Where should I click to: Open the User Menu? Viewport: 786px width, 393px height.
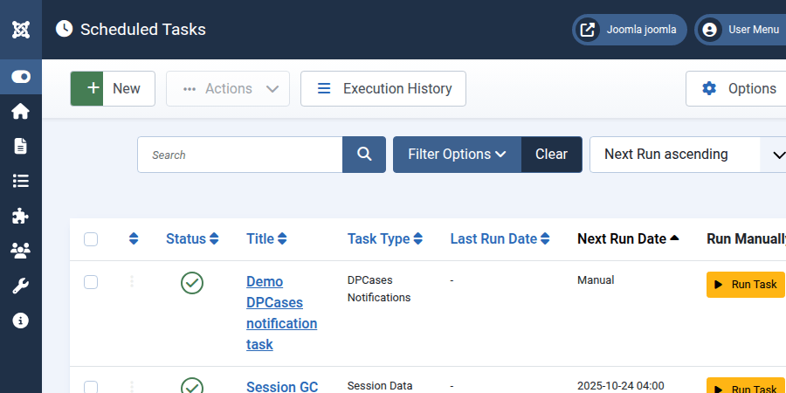tap(741, 30)
